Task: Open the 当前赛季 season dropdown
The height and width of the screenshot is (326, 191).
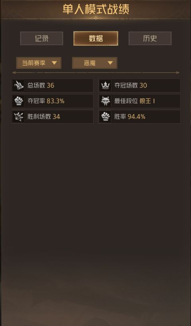Action: [x=39, y=63]
